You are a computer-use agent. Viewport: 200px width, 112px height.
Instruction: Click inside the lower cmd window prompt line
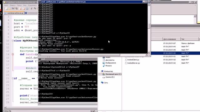[68, 97]
